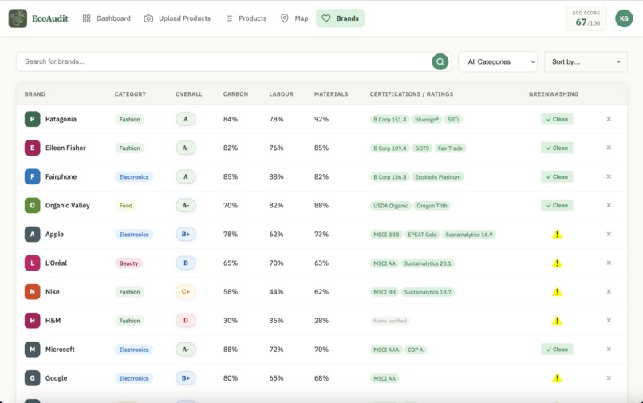Click the CDP A certification tag
643x403 pixels.
click(416, 350)
